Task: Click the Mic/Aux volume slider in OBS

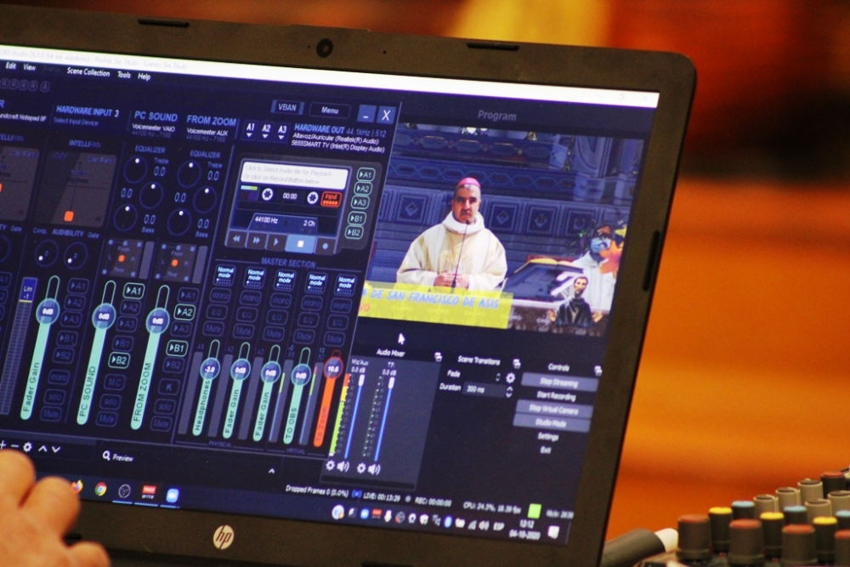Action: pyautogui.click(x=354, y=417)
